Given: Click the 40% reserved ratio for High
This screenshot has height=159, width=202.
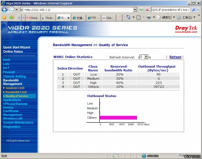Looking at the screenshot, I should [x=120, y=83].
